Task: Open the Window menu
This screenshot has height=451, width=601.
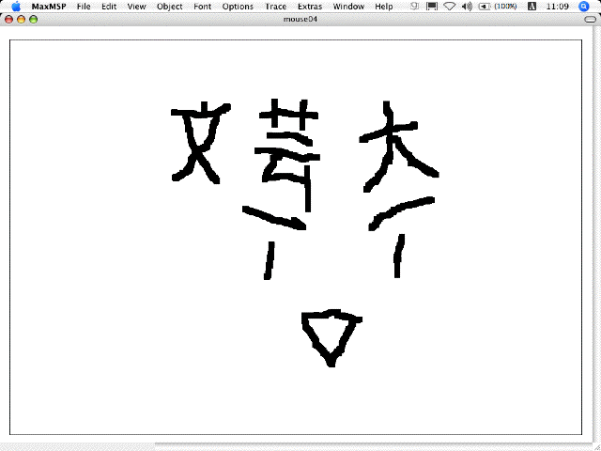Action: point(348,7)
